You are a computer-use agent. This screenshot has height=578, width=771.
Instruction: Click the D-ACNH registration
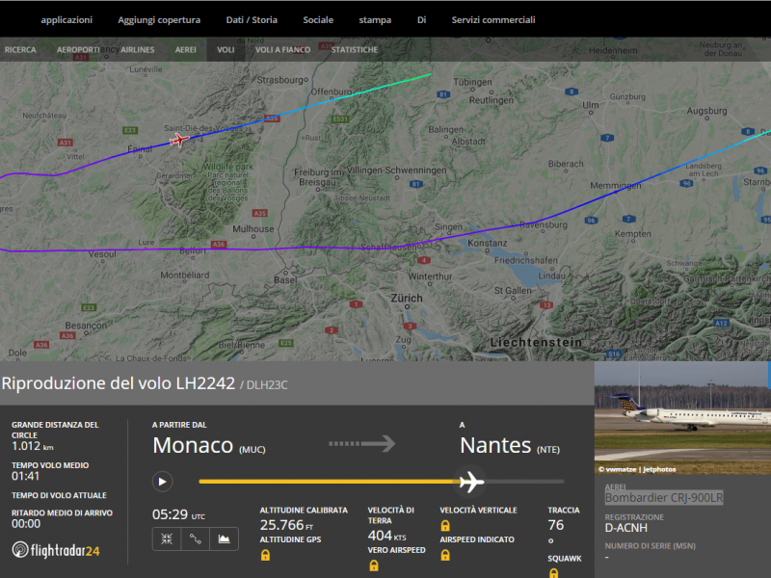625,528
